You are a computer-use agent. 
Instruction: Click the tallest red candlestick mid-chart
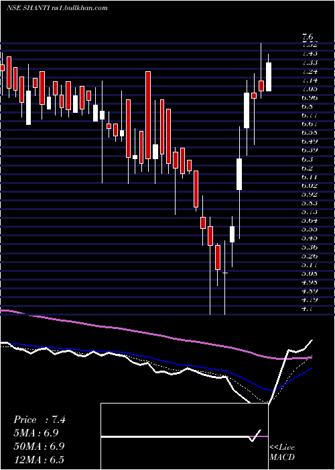coord(148,115)
